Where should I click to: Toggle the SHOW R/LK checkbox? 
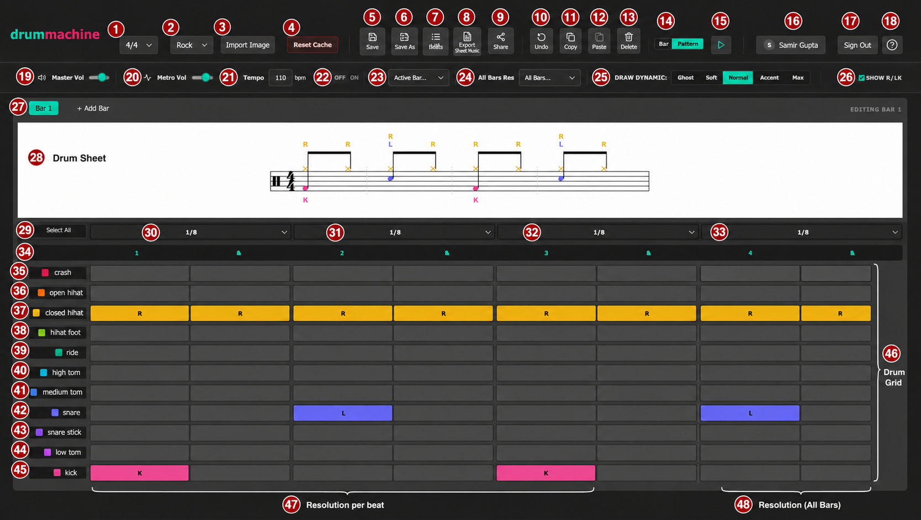click(x=861, y=78)
